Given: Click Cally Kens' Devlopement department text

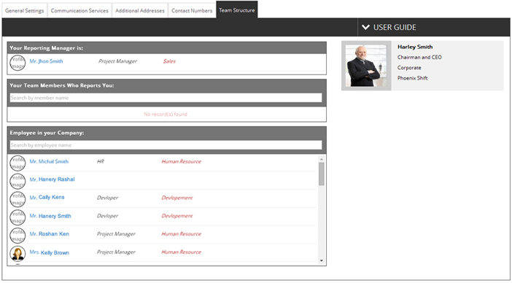Looking at the screenshot, I should (177, 198).
